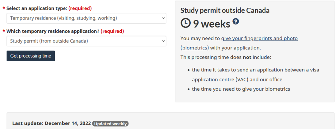Screen dimensions: 336x129
Task: Click the Updated weekly badge
Action: click(x=110, y=124)
